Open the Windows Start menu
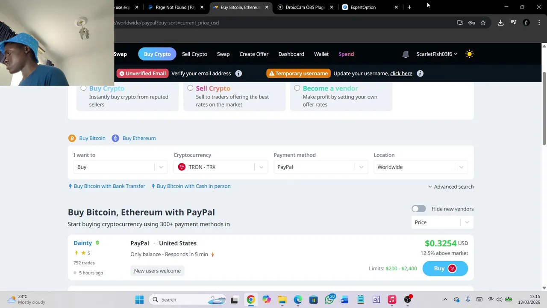 (139, 299)
